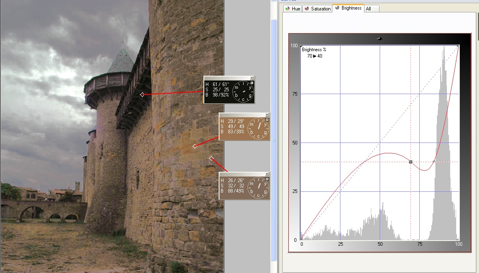Close the black sample readout H 61 box

[x=252, y=78]
